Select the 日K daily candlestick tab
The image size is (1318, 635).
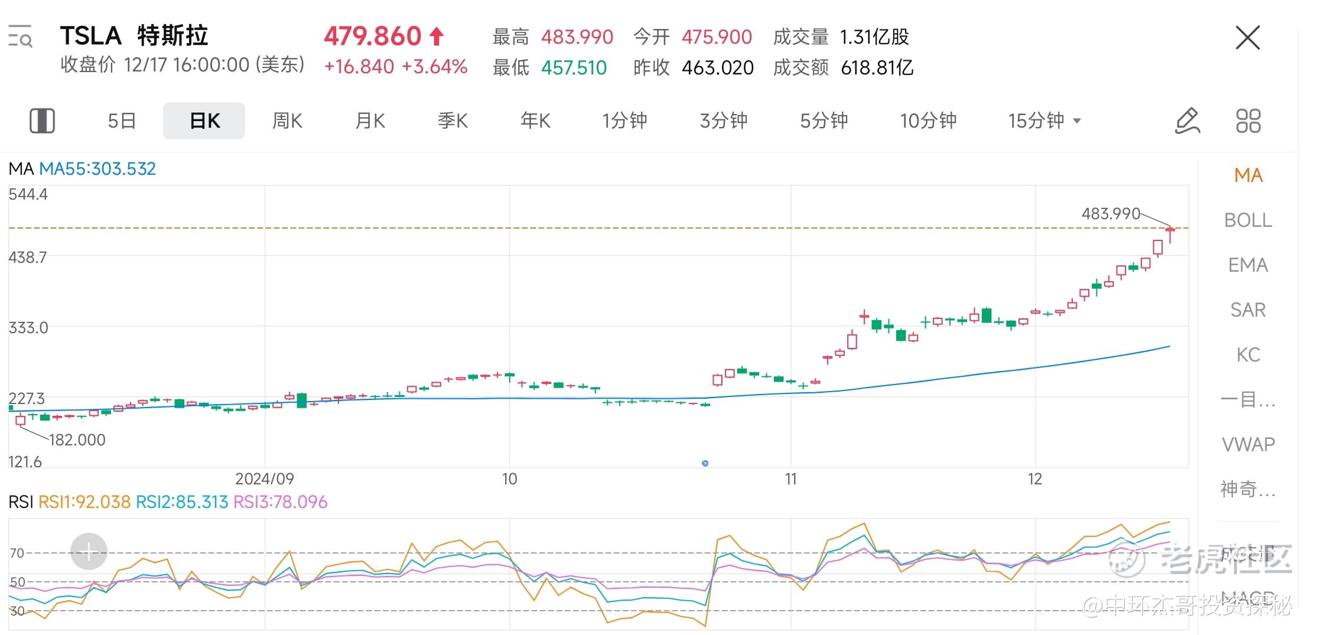tap(204, 121)
